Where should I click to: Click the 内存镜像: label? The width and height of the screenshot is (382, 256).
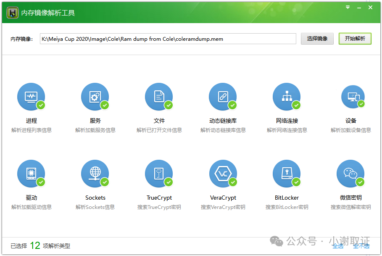click(22, 39)
